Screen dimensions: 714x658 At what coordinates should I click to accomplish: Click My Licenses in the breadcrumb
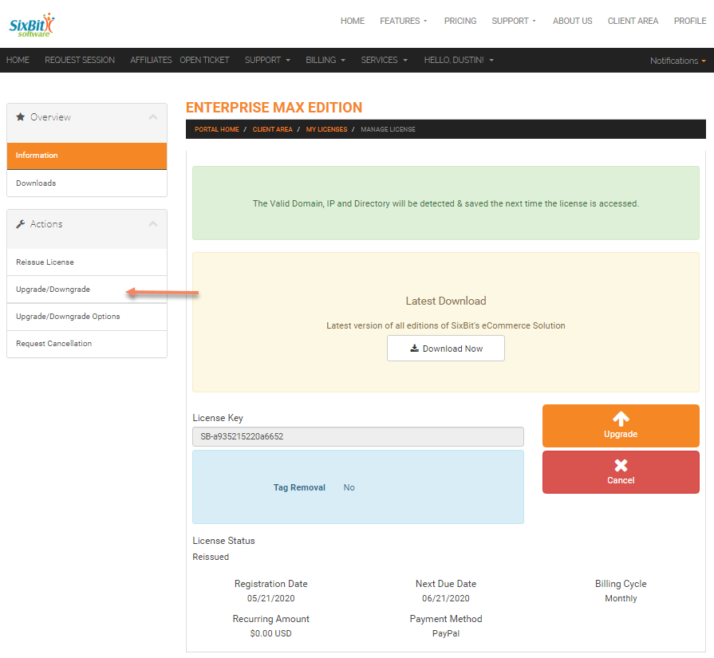tap(326, 129)
